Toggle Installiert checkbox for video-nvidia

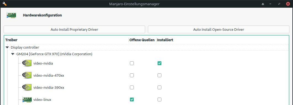tap(159, 63)
